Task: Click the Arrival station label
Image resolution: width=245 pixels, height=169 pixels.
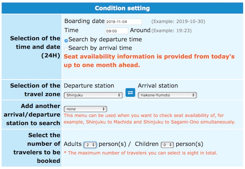Action: coord(158,86)
